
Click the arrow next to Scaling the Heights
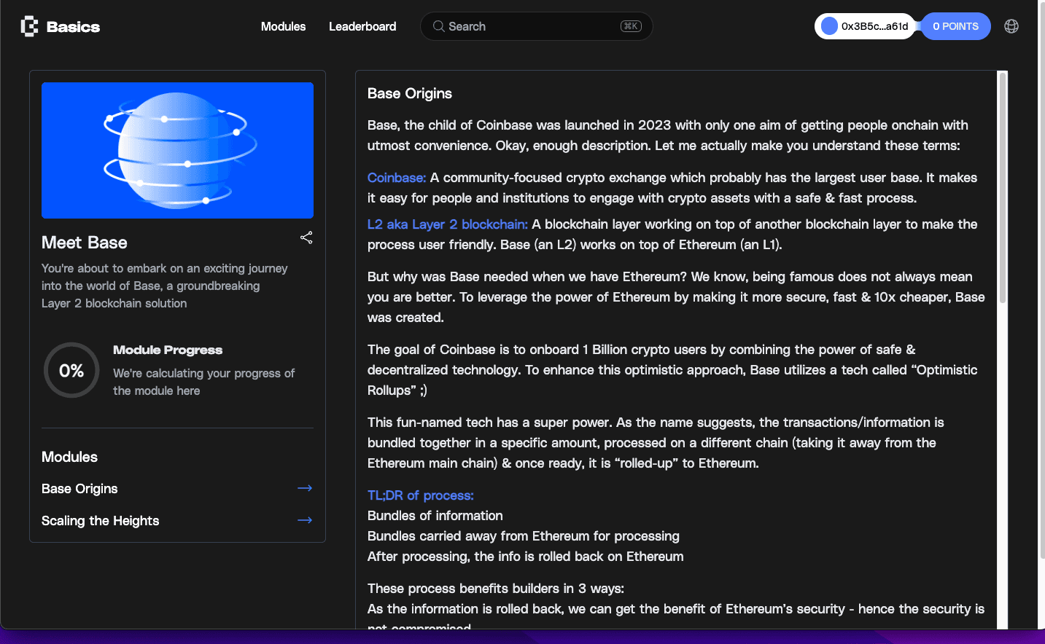305,520
